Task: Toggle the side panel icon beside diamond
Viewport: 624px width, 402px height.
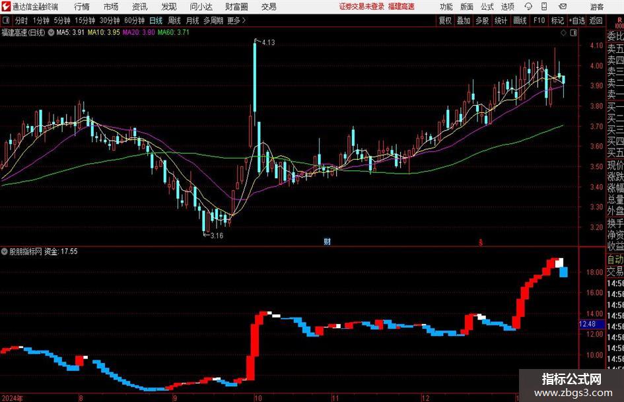Action: pyautogui.click(x=573, y=33)
